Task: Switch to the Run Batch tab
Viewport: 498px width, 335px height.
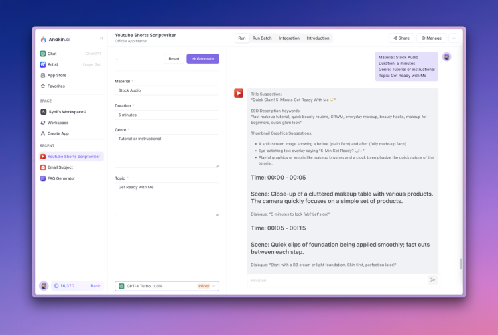Action: (x=262, y=38)
